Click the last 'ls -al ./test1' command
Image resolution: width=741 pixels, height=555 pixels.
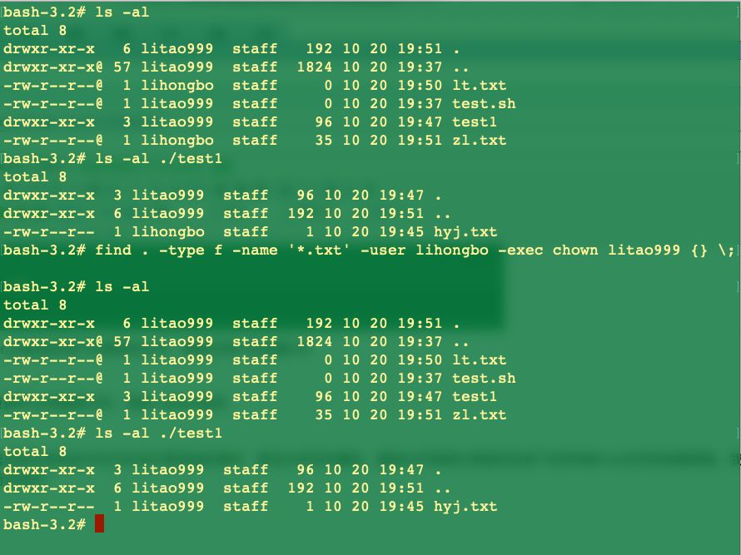158,434
